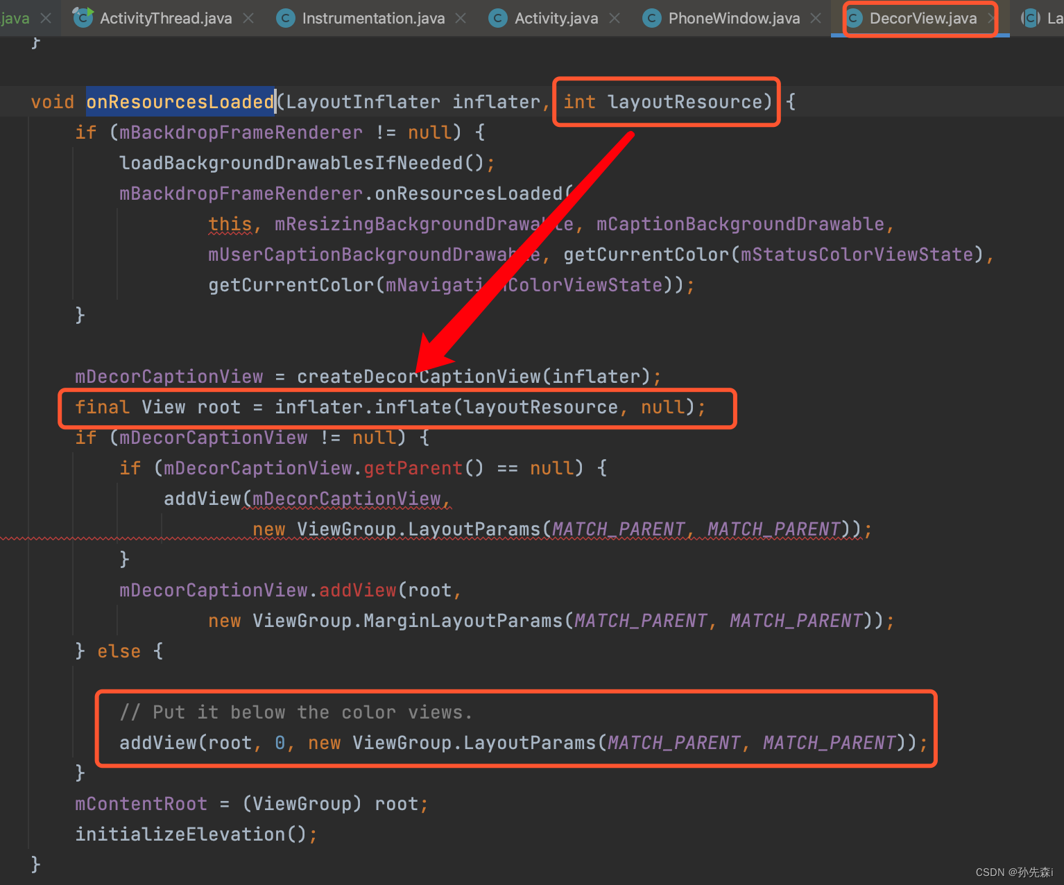Viewport: 1064px width, 885px height.
Task: Click 'createDecorCaptionView' method call
Action: (419, 377)
